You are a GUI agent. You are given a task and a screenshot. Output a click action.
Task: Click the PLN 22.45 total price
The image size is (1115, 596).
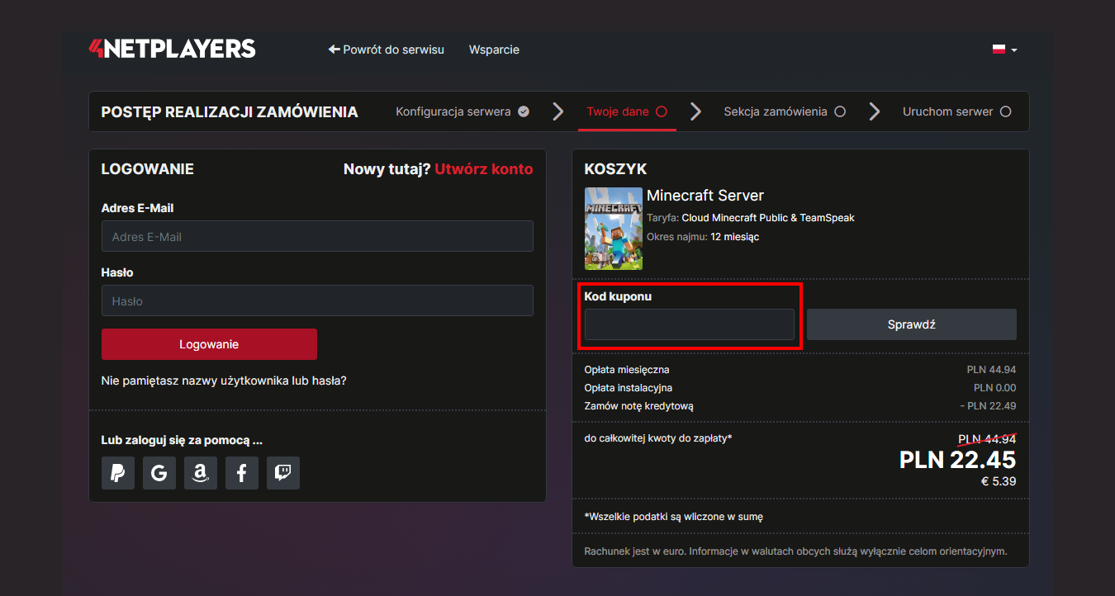click(958, 459)
